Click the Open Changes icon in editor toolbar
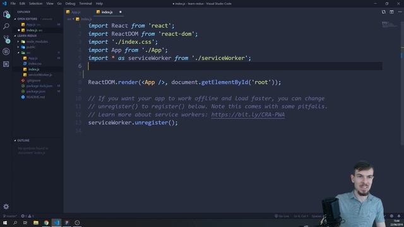The width and height of the screenshot is (404, 227). click(384, 12)
